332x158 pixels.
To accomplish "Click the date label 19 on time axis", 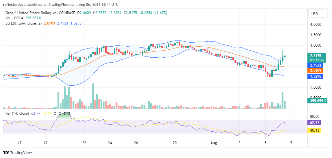I will pyautogui.click(x=46, y=143).
